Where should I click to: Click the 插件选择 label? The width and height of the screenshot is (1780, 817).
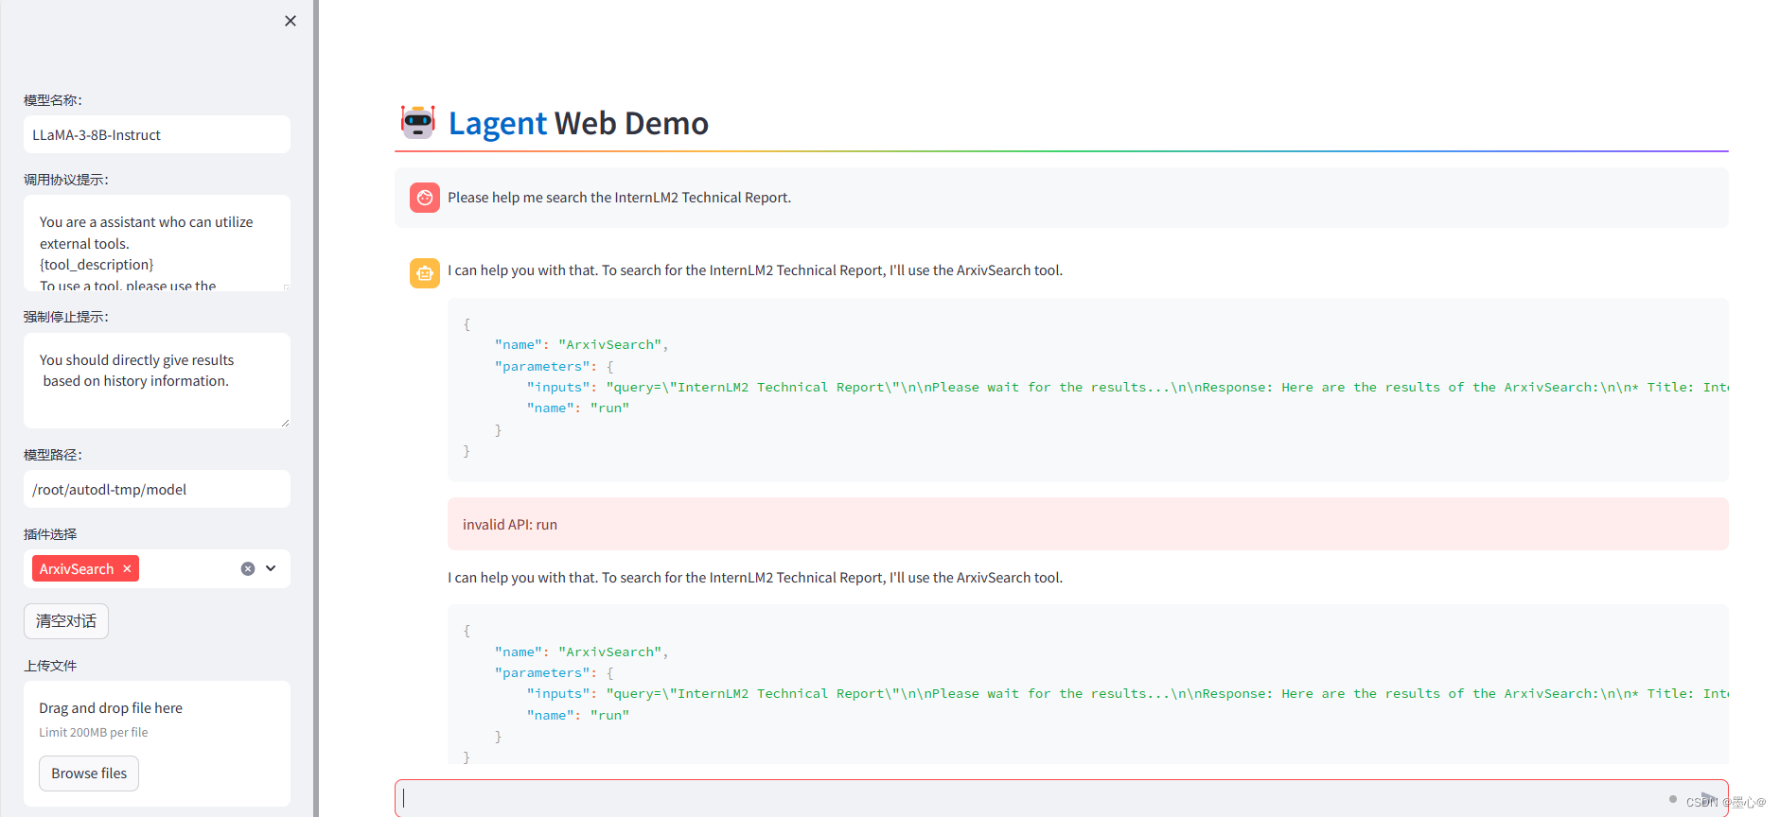(50, 534)
